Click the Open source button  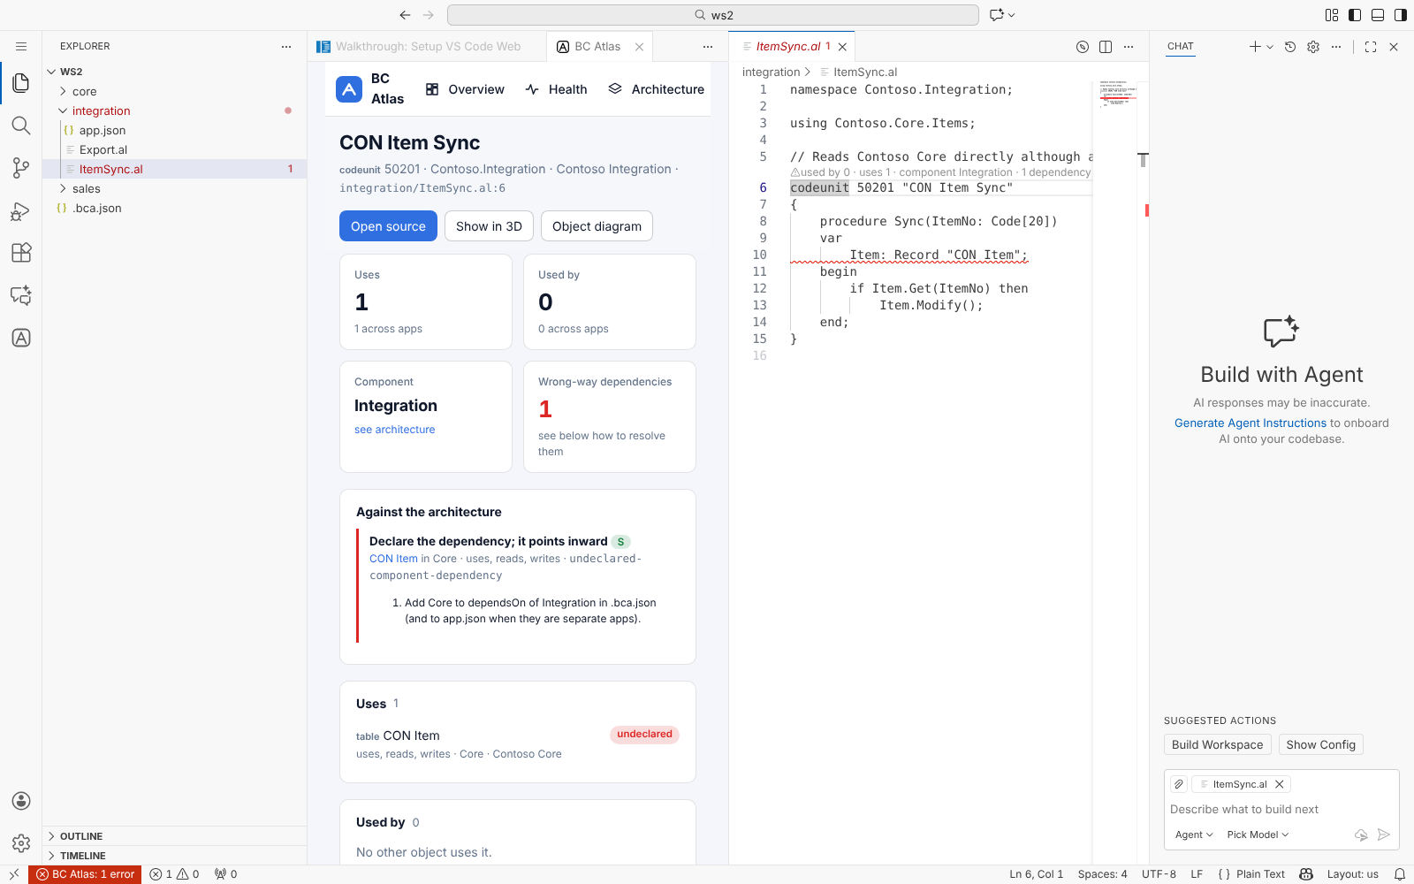pyautogui.click(x=388, y=226)
